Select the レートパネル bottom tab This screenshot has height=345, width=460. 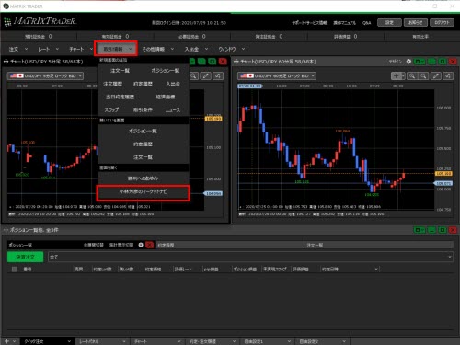pos(102,341)
